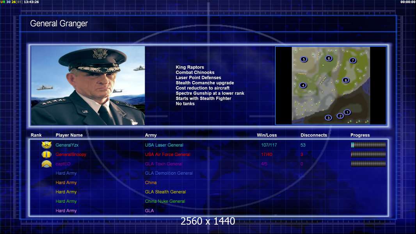This screenshot has width=416, height=234.
Task: Click the Progress column header
Action: [x=360, y=135]
